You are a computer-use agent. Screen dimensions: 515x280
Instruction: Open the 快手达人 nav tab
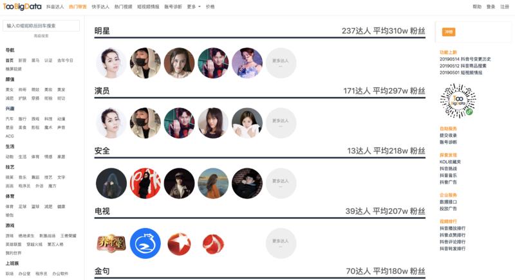[x=100, y=6]
